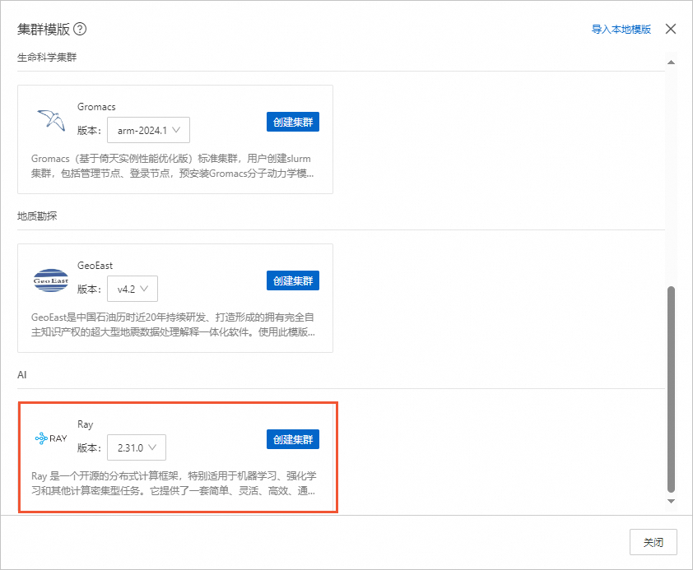Viewport: 693px width, 570px height.
Task: Click the 关闭 button
Action: [x=653, y=542]
